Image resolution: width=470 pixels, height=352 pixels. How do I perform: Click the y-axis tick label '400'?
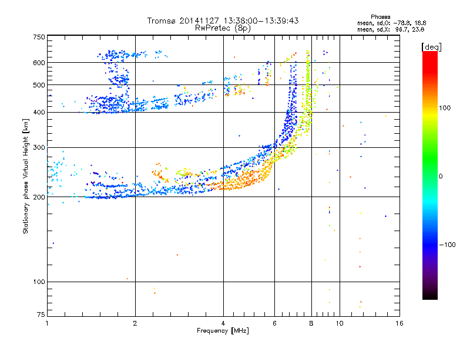coord(39,113)
